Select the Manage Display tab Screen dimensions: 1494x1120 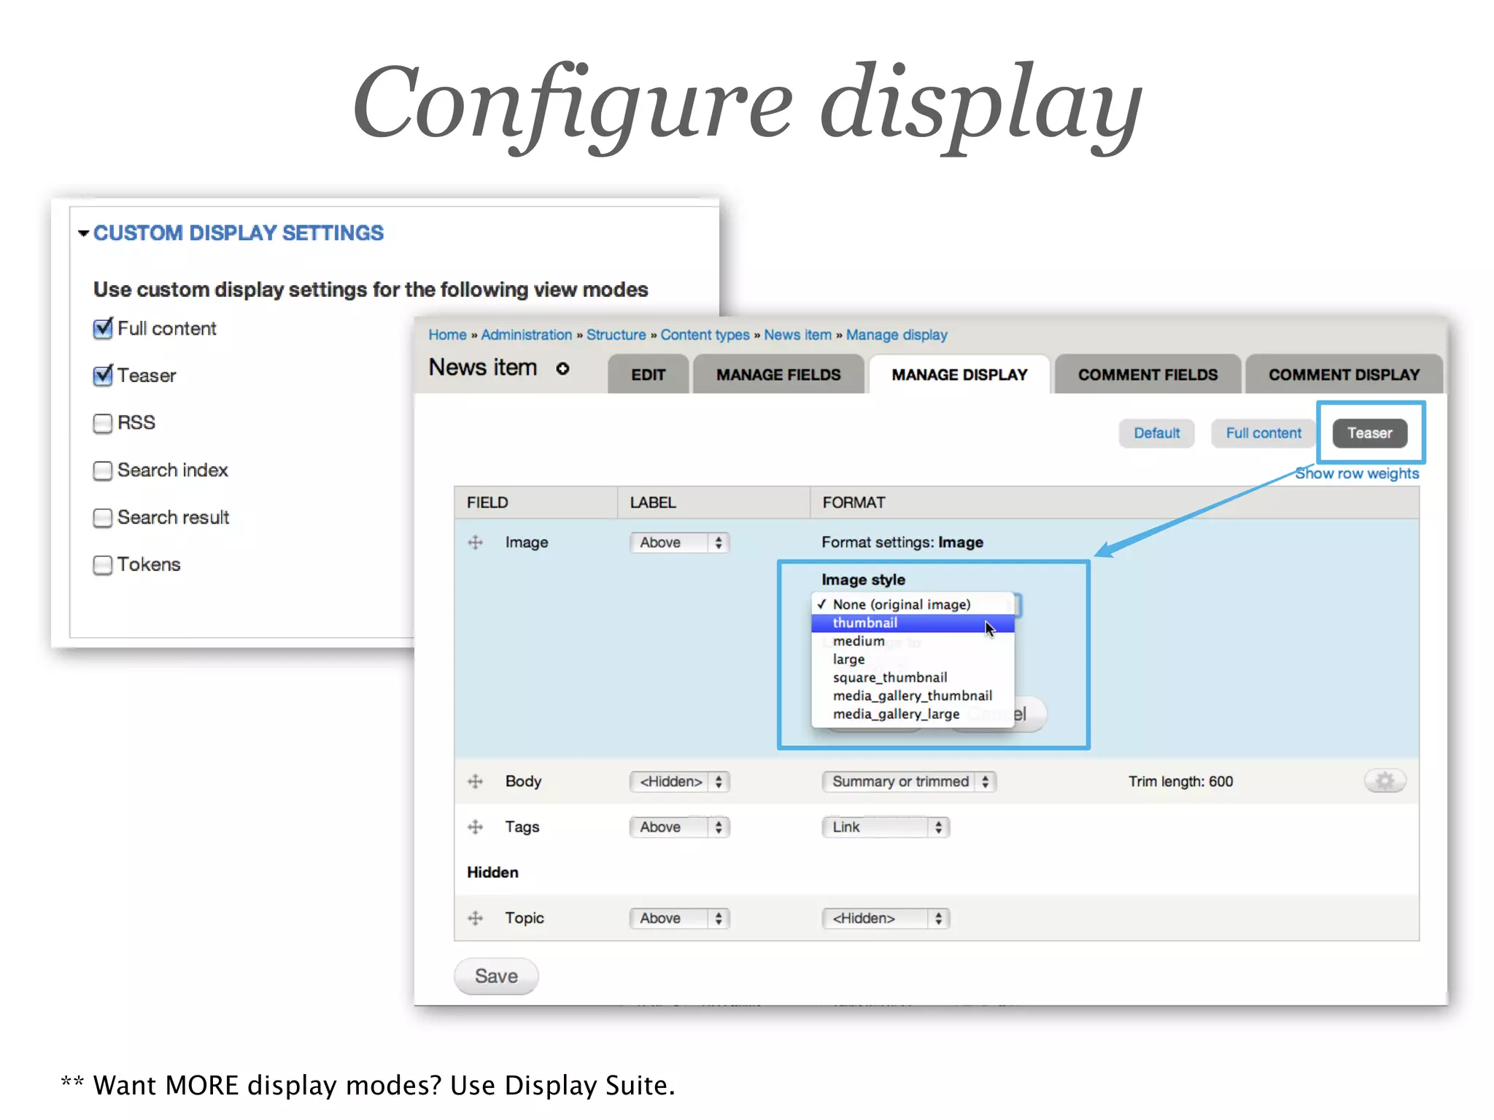point(959,374)
